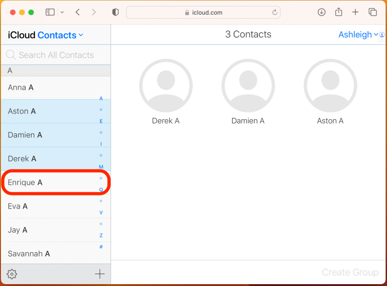The height and width of the screenshot is (286, 387).
Task: Toggle the Safari sidebar icon
Action: tap(50, 12)
